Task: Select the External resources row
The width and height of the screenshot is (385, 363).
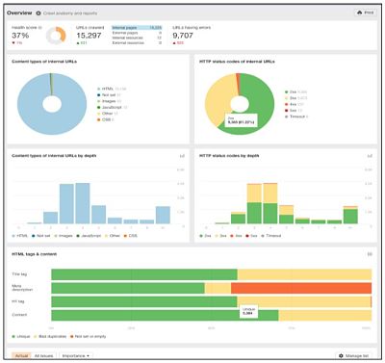Action: pos(137,42)
